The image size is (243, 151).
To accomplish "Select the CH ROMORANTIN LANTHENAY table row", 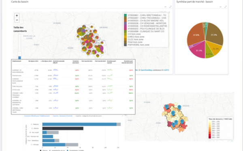I will pos(73,103).
